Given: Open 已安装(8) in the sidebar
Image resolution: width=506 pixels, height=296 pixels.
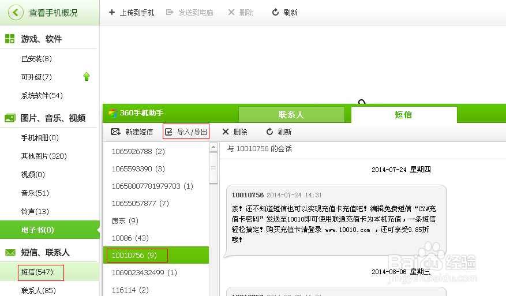Looking at the screenshot, I should (36, 59).
